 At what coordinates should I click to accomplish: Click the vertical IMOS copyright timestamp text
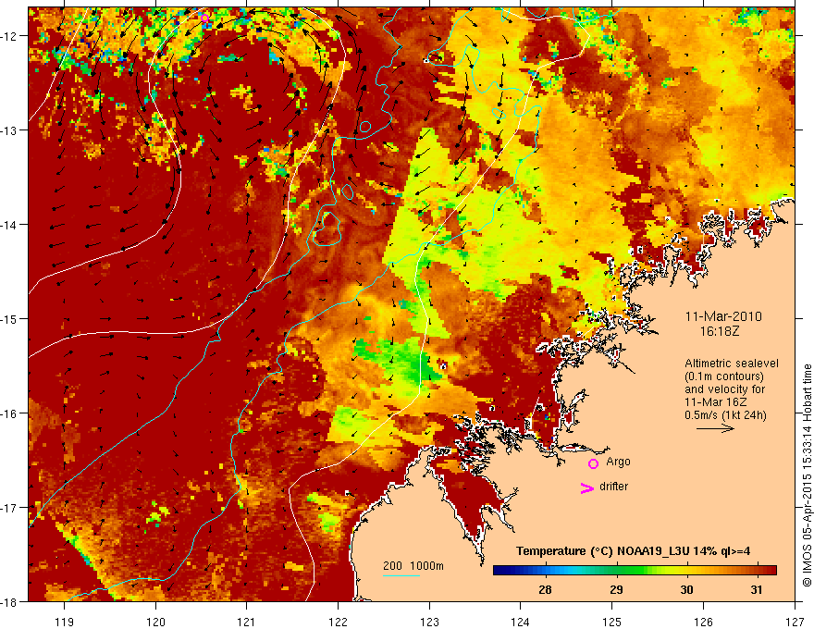807,476
